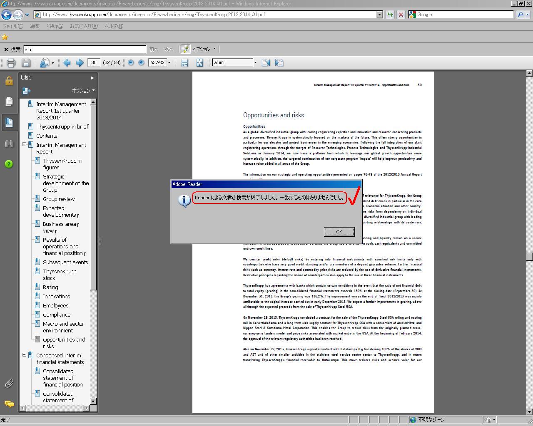This screenshot has width=533, height=426.
Task: Open the address bar dropdown
Action: tap(379, 15)
